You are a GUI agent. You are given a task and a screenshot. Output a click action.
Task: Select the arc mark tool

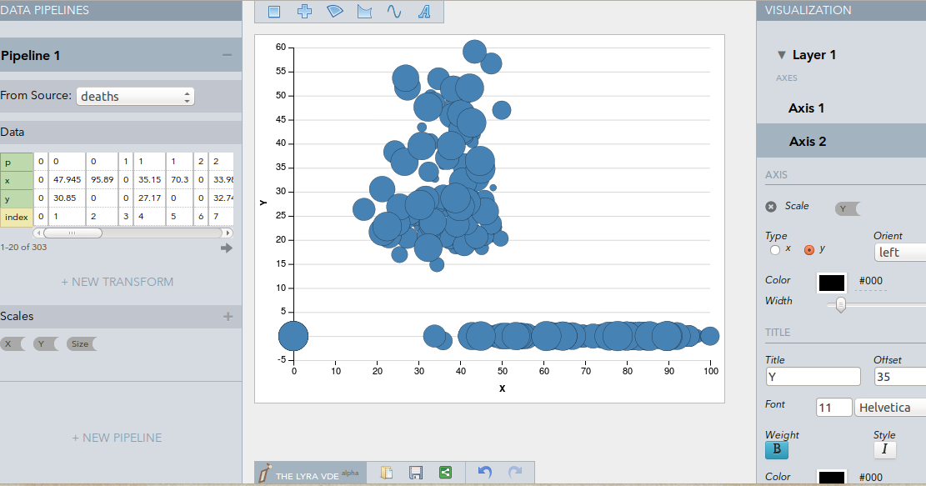click(334, 12)
